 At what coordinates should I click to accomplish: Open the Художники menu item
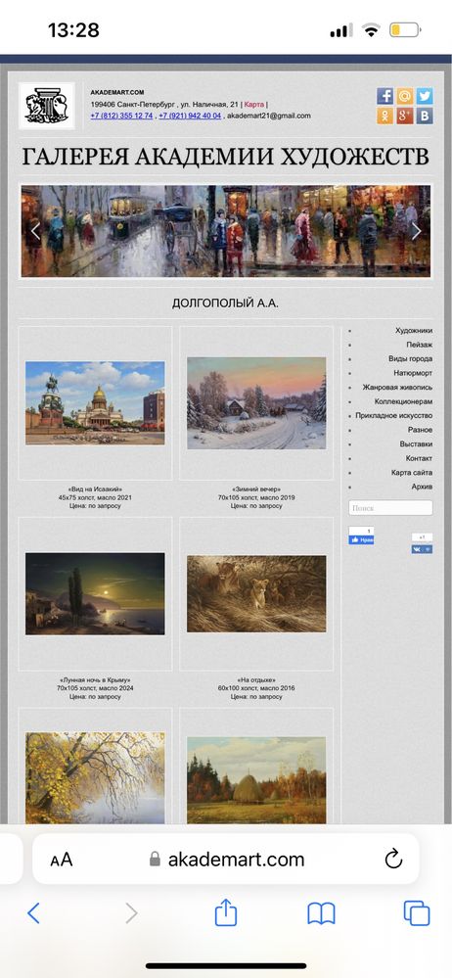(414, 331)
